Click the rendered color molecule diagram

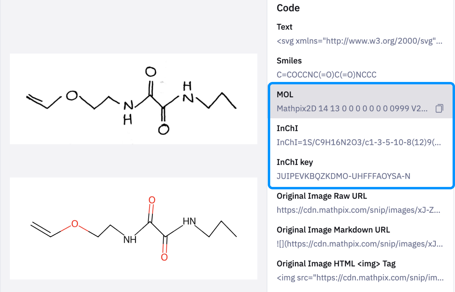pos(133,228)
